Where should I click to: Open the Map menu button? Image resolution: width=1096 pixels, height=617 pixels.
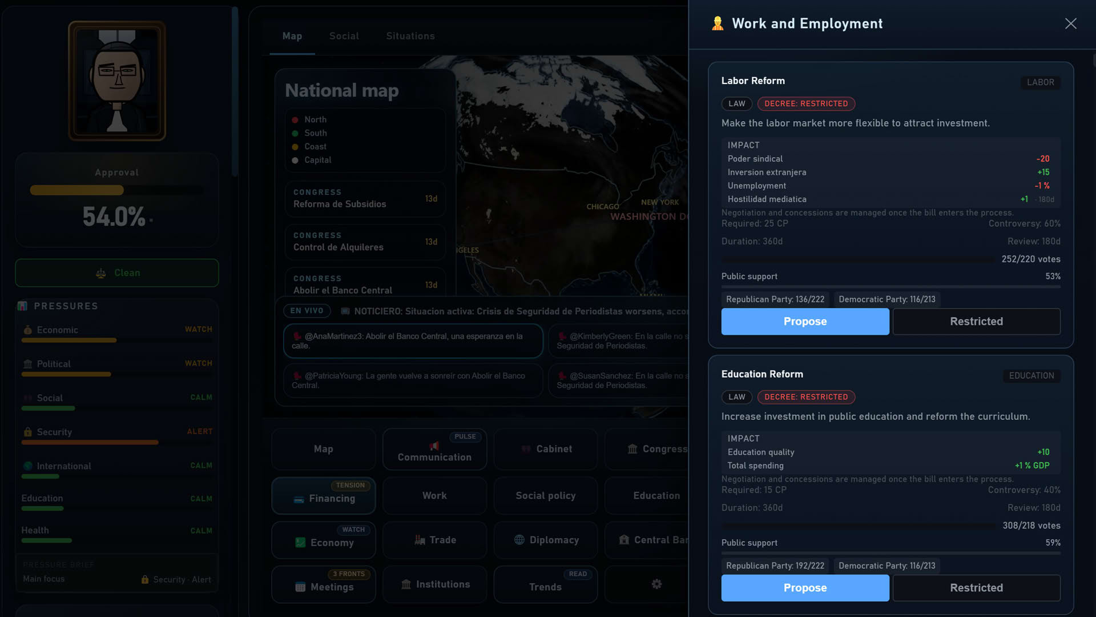[x=324, y=449]
